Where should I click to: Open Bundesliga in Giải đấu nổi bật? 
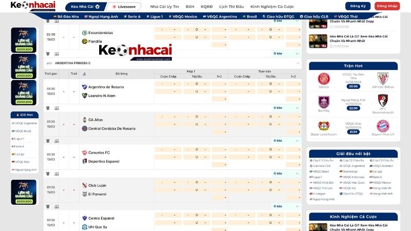click(349, 171)
